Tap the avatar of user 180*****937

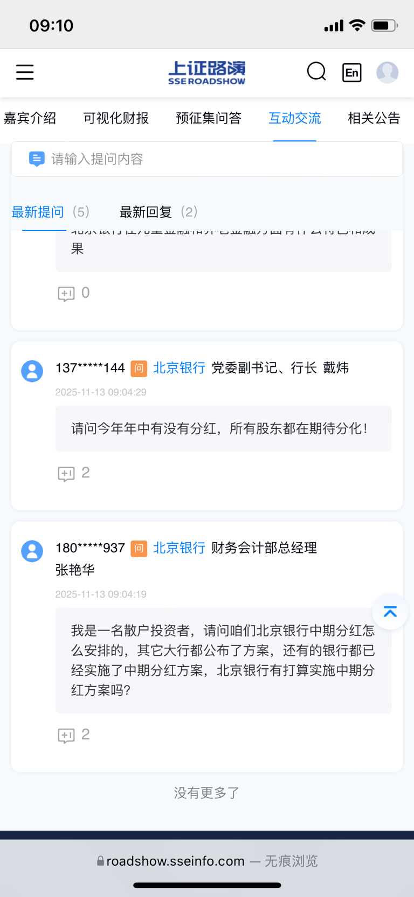(32, 551)
